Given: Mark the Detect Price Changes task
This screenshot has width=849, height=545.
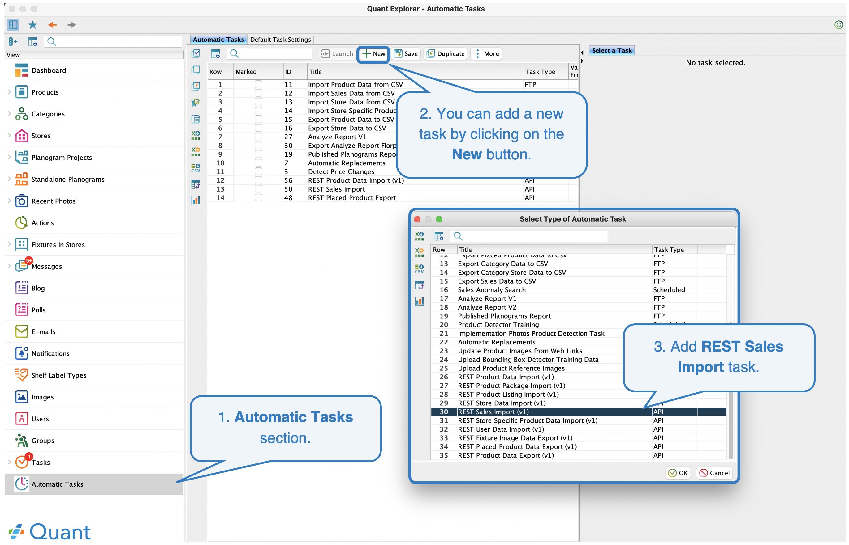Looking at the screenshot, I should coord(258,172).
